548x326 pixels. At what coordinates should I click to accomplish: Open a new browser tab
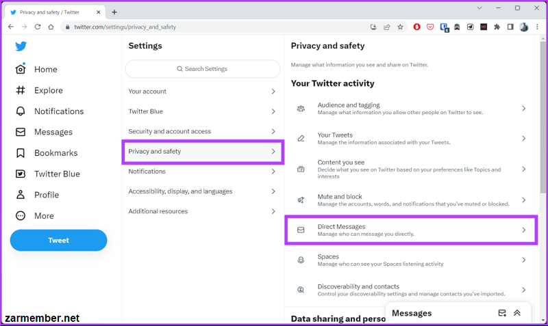pyautogui.click(x=114, y=12)
